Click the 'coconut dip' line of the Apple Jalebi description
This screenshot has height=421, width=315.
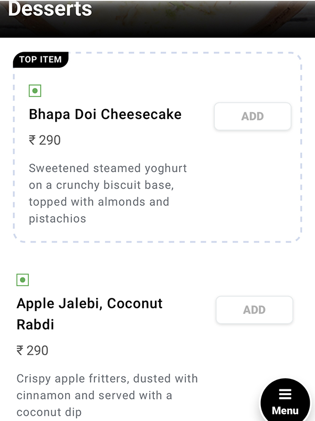49,412
